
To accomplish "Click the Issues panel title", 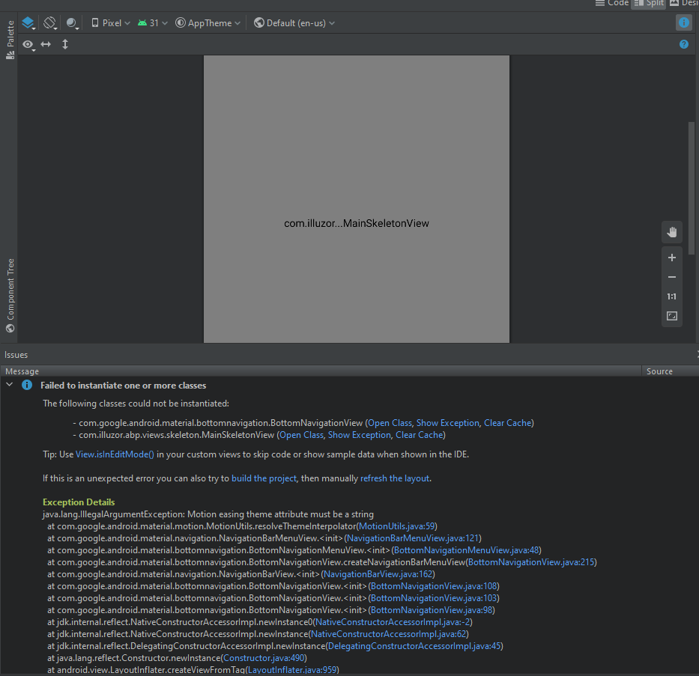I will click(x=16, y=355).
